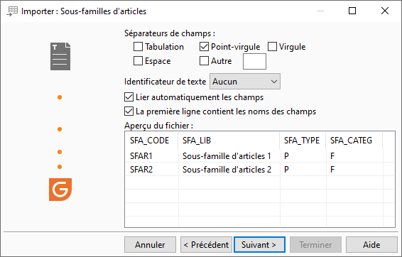Enable the Tabulation separator checkbox
This screenshot has height=257, width=402.
138,47
